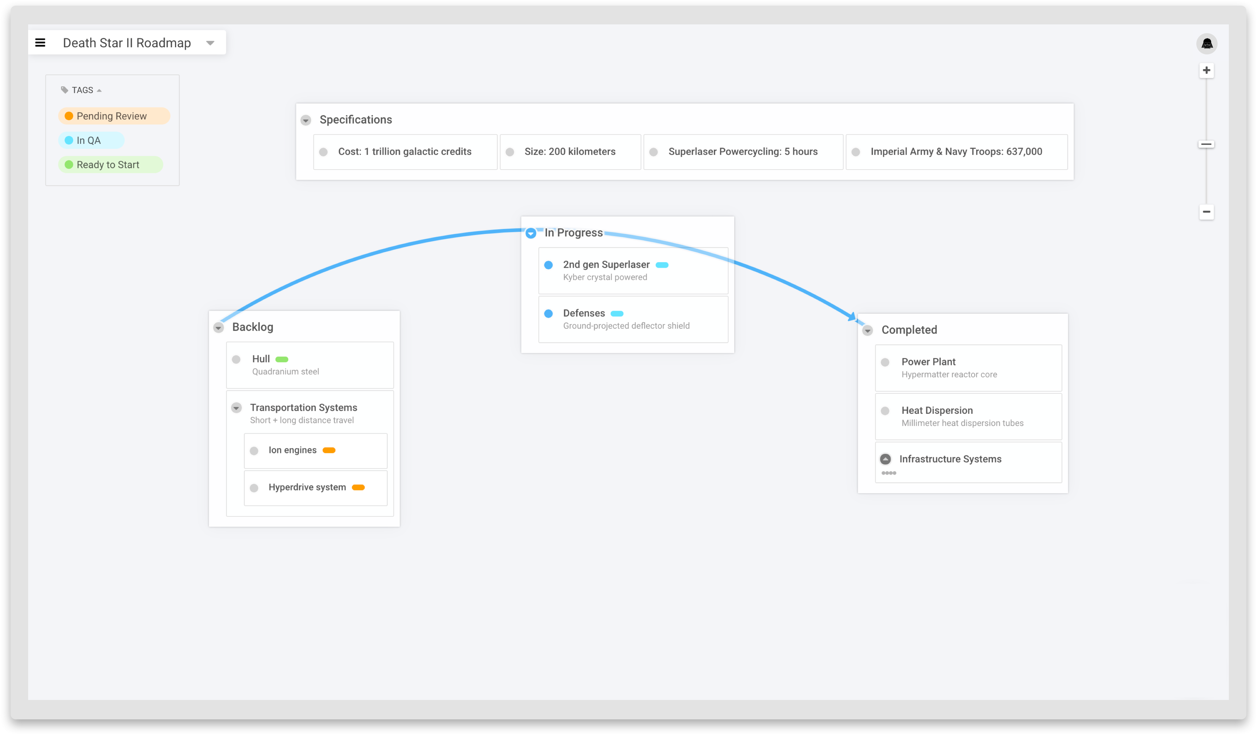Open the Death Star II Roadmap dropdown
Image resolution: width=1257 pixels, height=735 pixels.
[210, 43]
